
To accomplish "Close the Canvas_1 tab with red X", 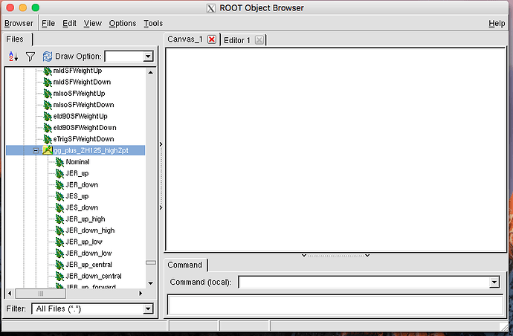I will (x=212, y=39).
